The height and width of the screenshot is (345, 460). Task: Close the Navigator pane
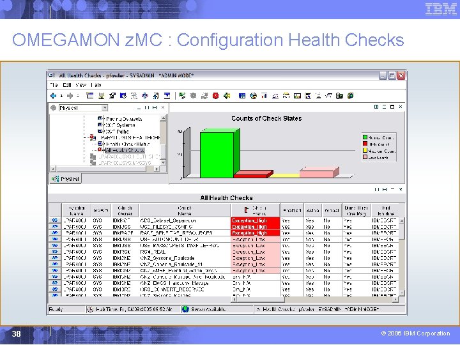pyautogui.click(x=163, y=108)
